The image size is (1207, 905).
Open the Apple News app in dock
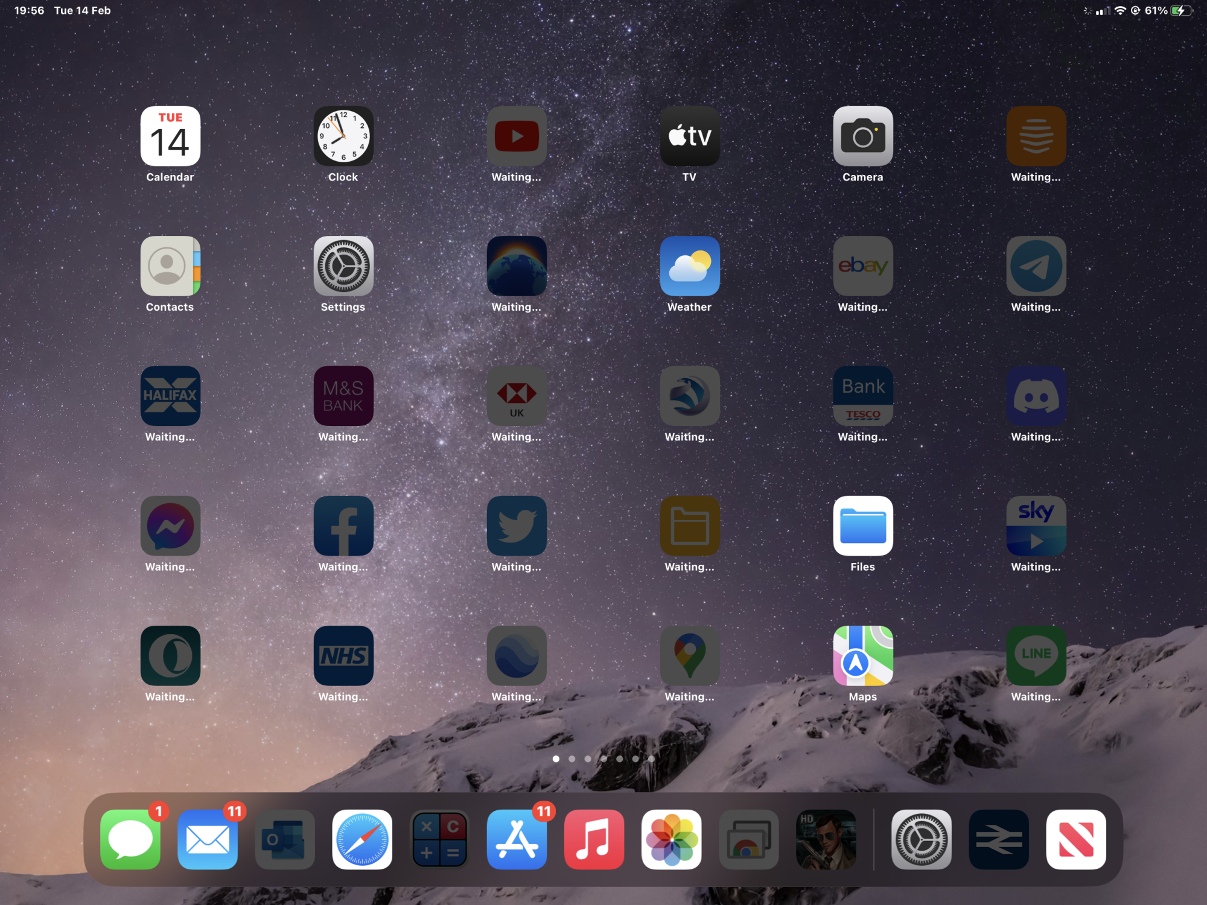tap(1076, 839)
